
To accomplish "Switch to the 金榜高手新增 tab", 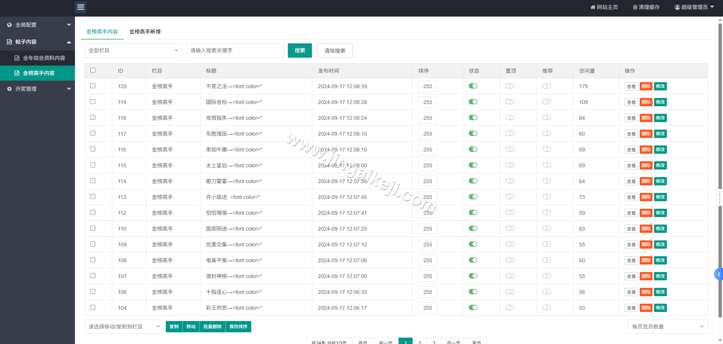I will click(145, 32).
